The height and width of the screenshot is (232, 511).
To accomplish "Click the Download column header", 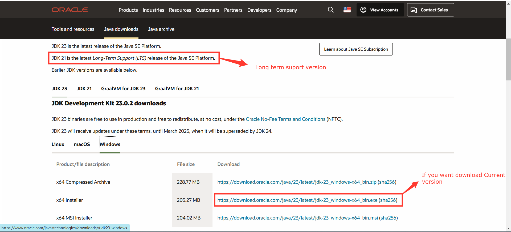I will coord(228,164).
